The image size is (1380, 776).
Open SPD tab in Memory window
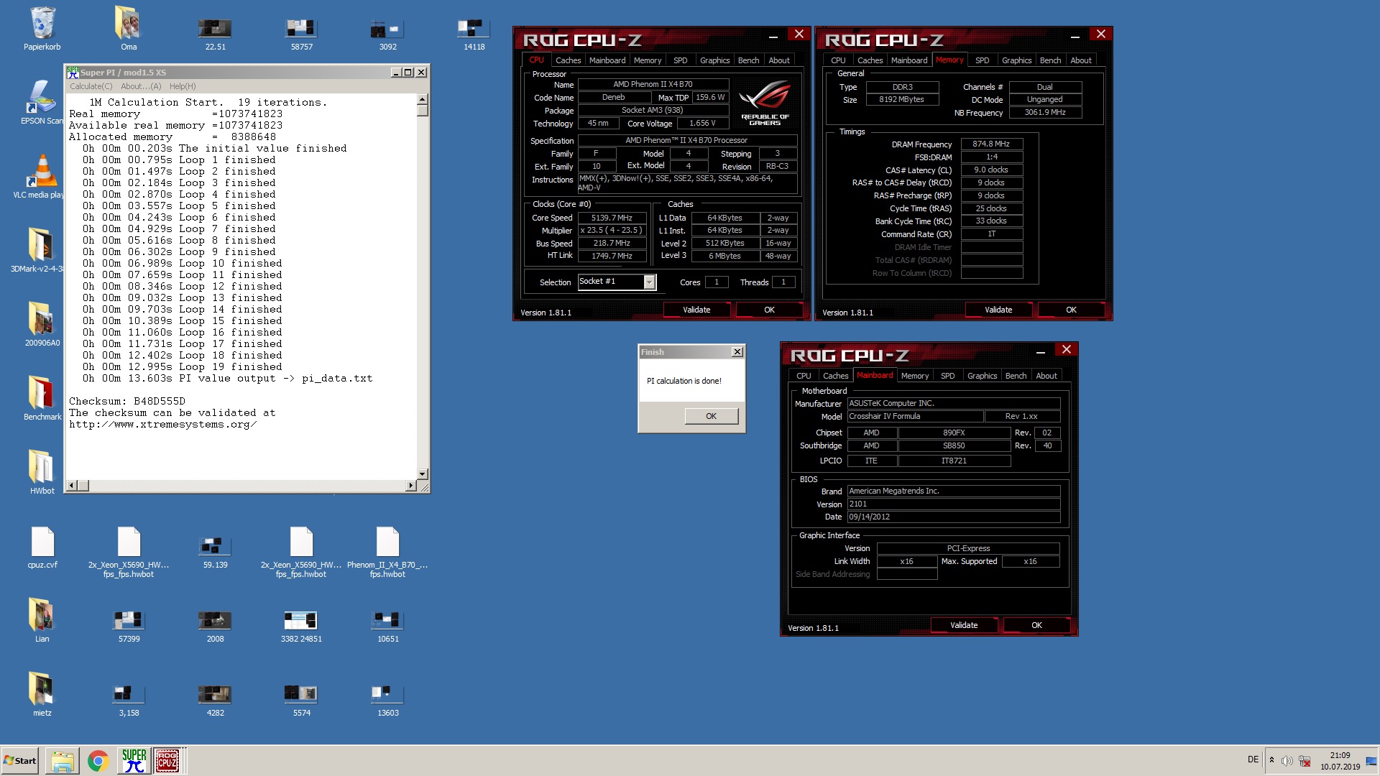982,60
